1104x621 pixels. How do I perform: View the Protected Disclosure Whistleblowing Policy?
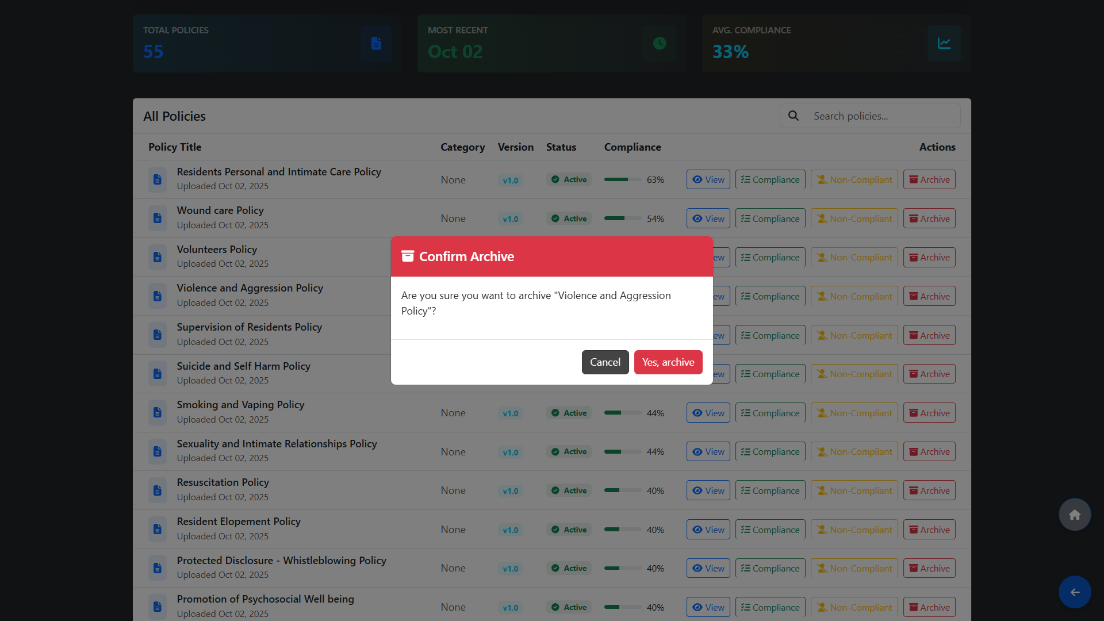[x=708, y=568]
